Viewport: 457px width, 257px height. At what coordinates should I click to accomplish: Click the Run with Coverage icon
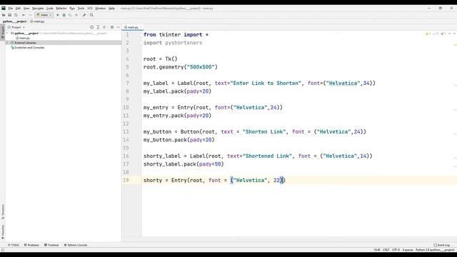click(70, 15)
